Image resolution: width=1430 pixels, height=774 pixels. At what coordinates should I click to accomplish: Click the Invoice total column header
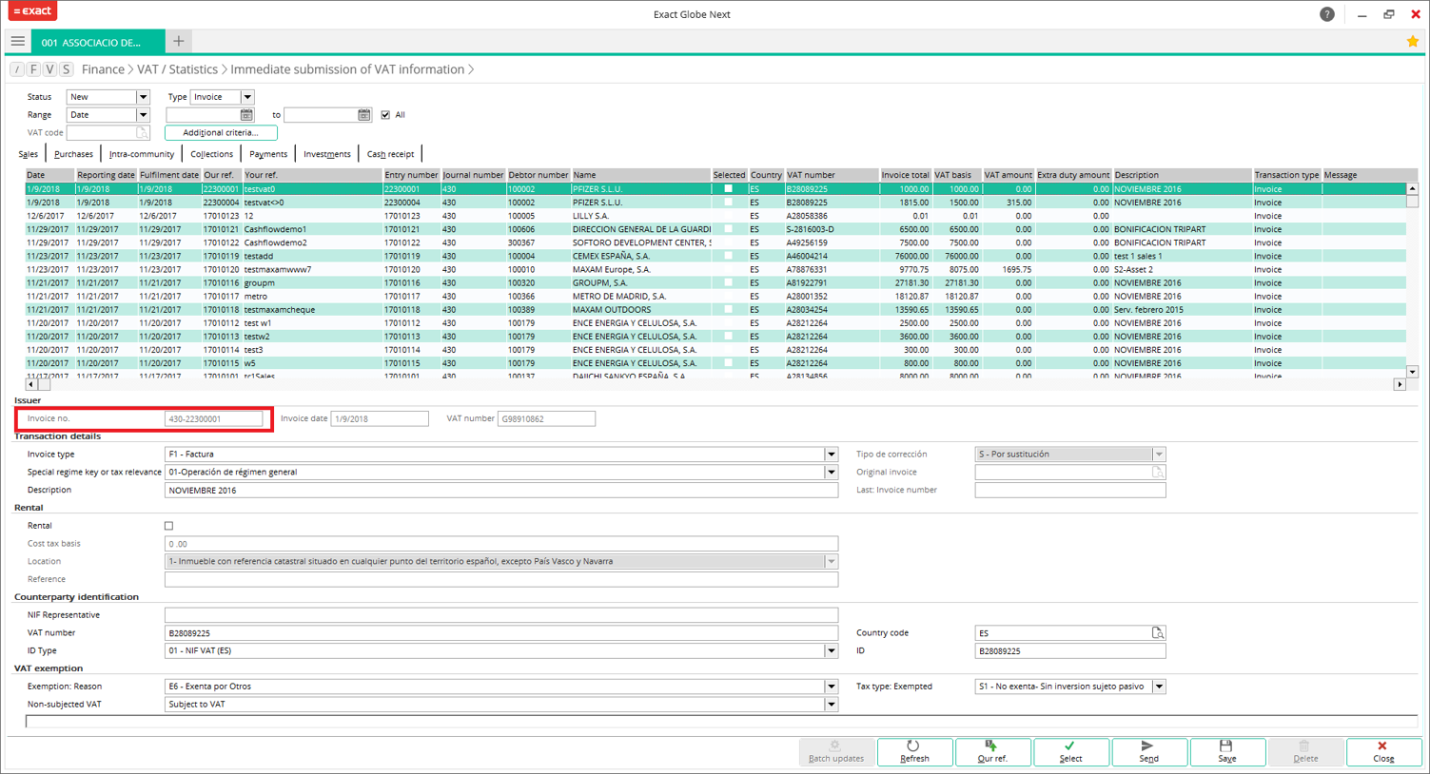click(905, 175)
